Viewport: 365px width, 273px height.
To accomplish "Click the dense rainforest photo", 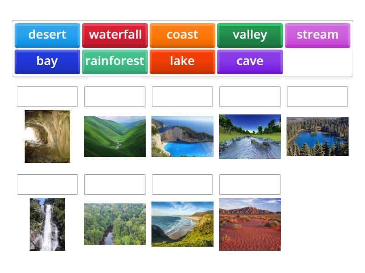I will [115, 224].
